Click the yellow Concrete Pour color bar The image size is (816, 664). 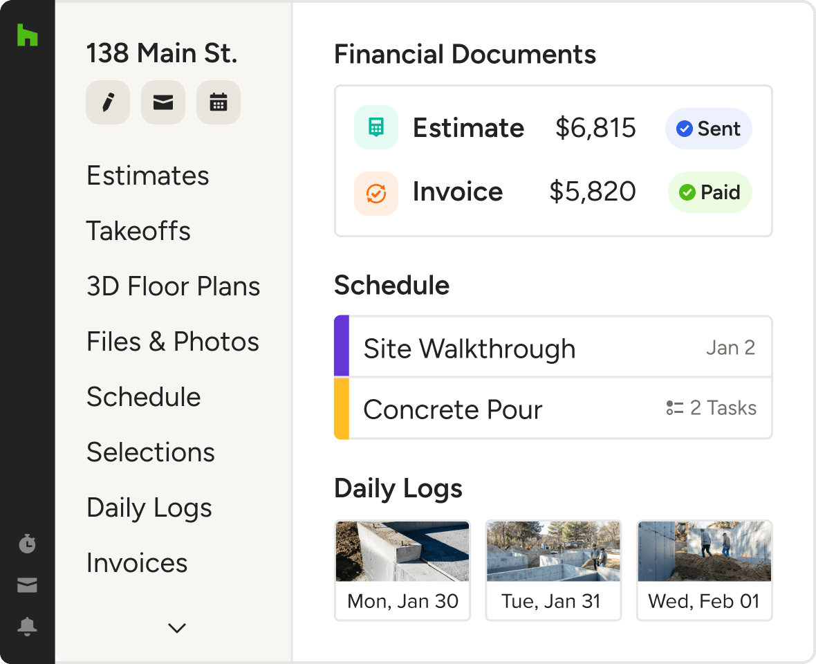tap(342, 408)
